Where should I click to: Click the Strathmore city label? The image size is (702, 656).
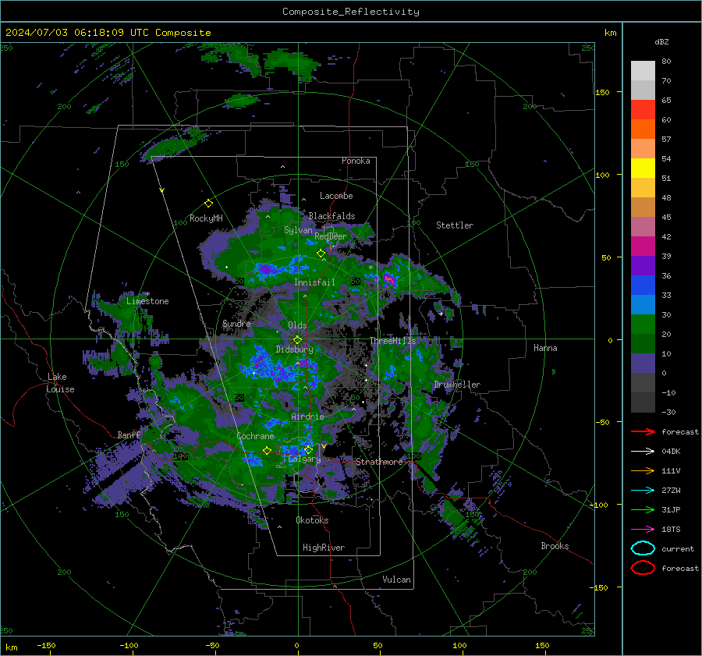(380, 462)
